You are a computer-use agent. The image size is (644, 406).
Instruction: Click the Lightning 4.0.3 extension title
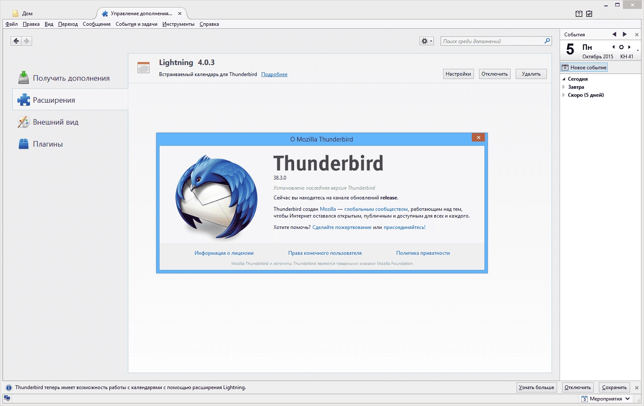[x=187, y=63]
